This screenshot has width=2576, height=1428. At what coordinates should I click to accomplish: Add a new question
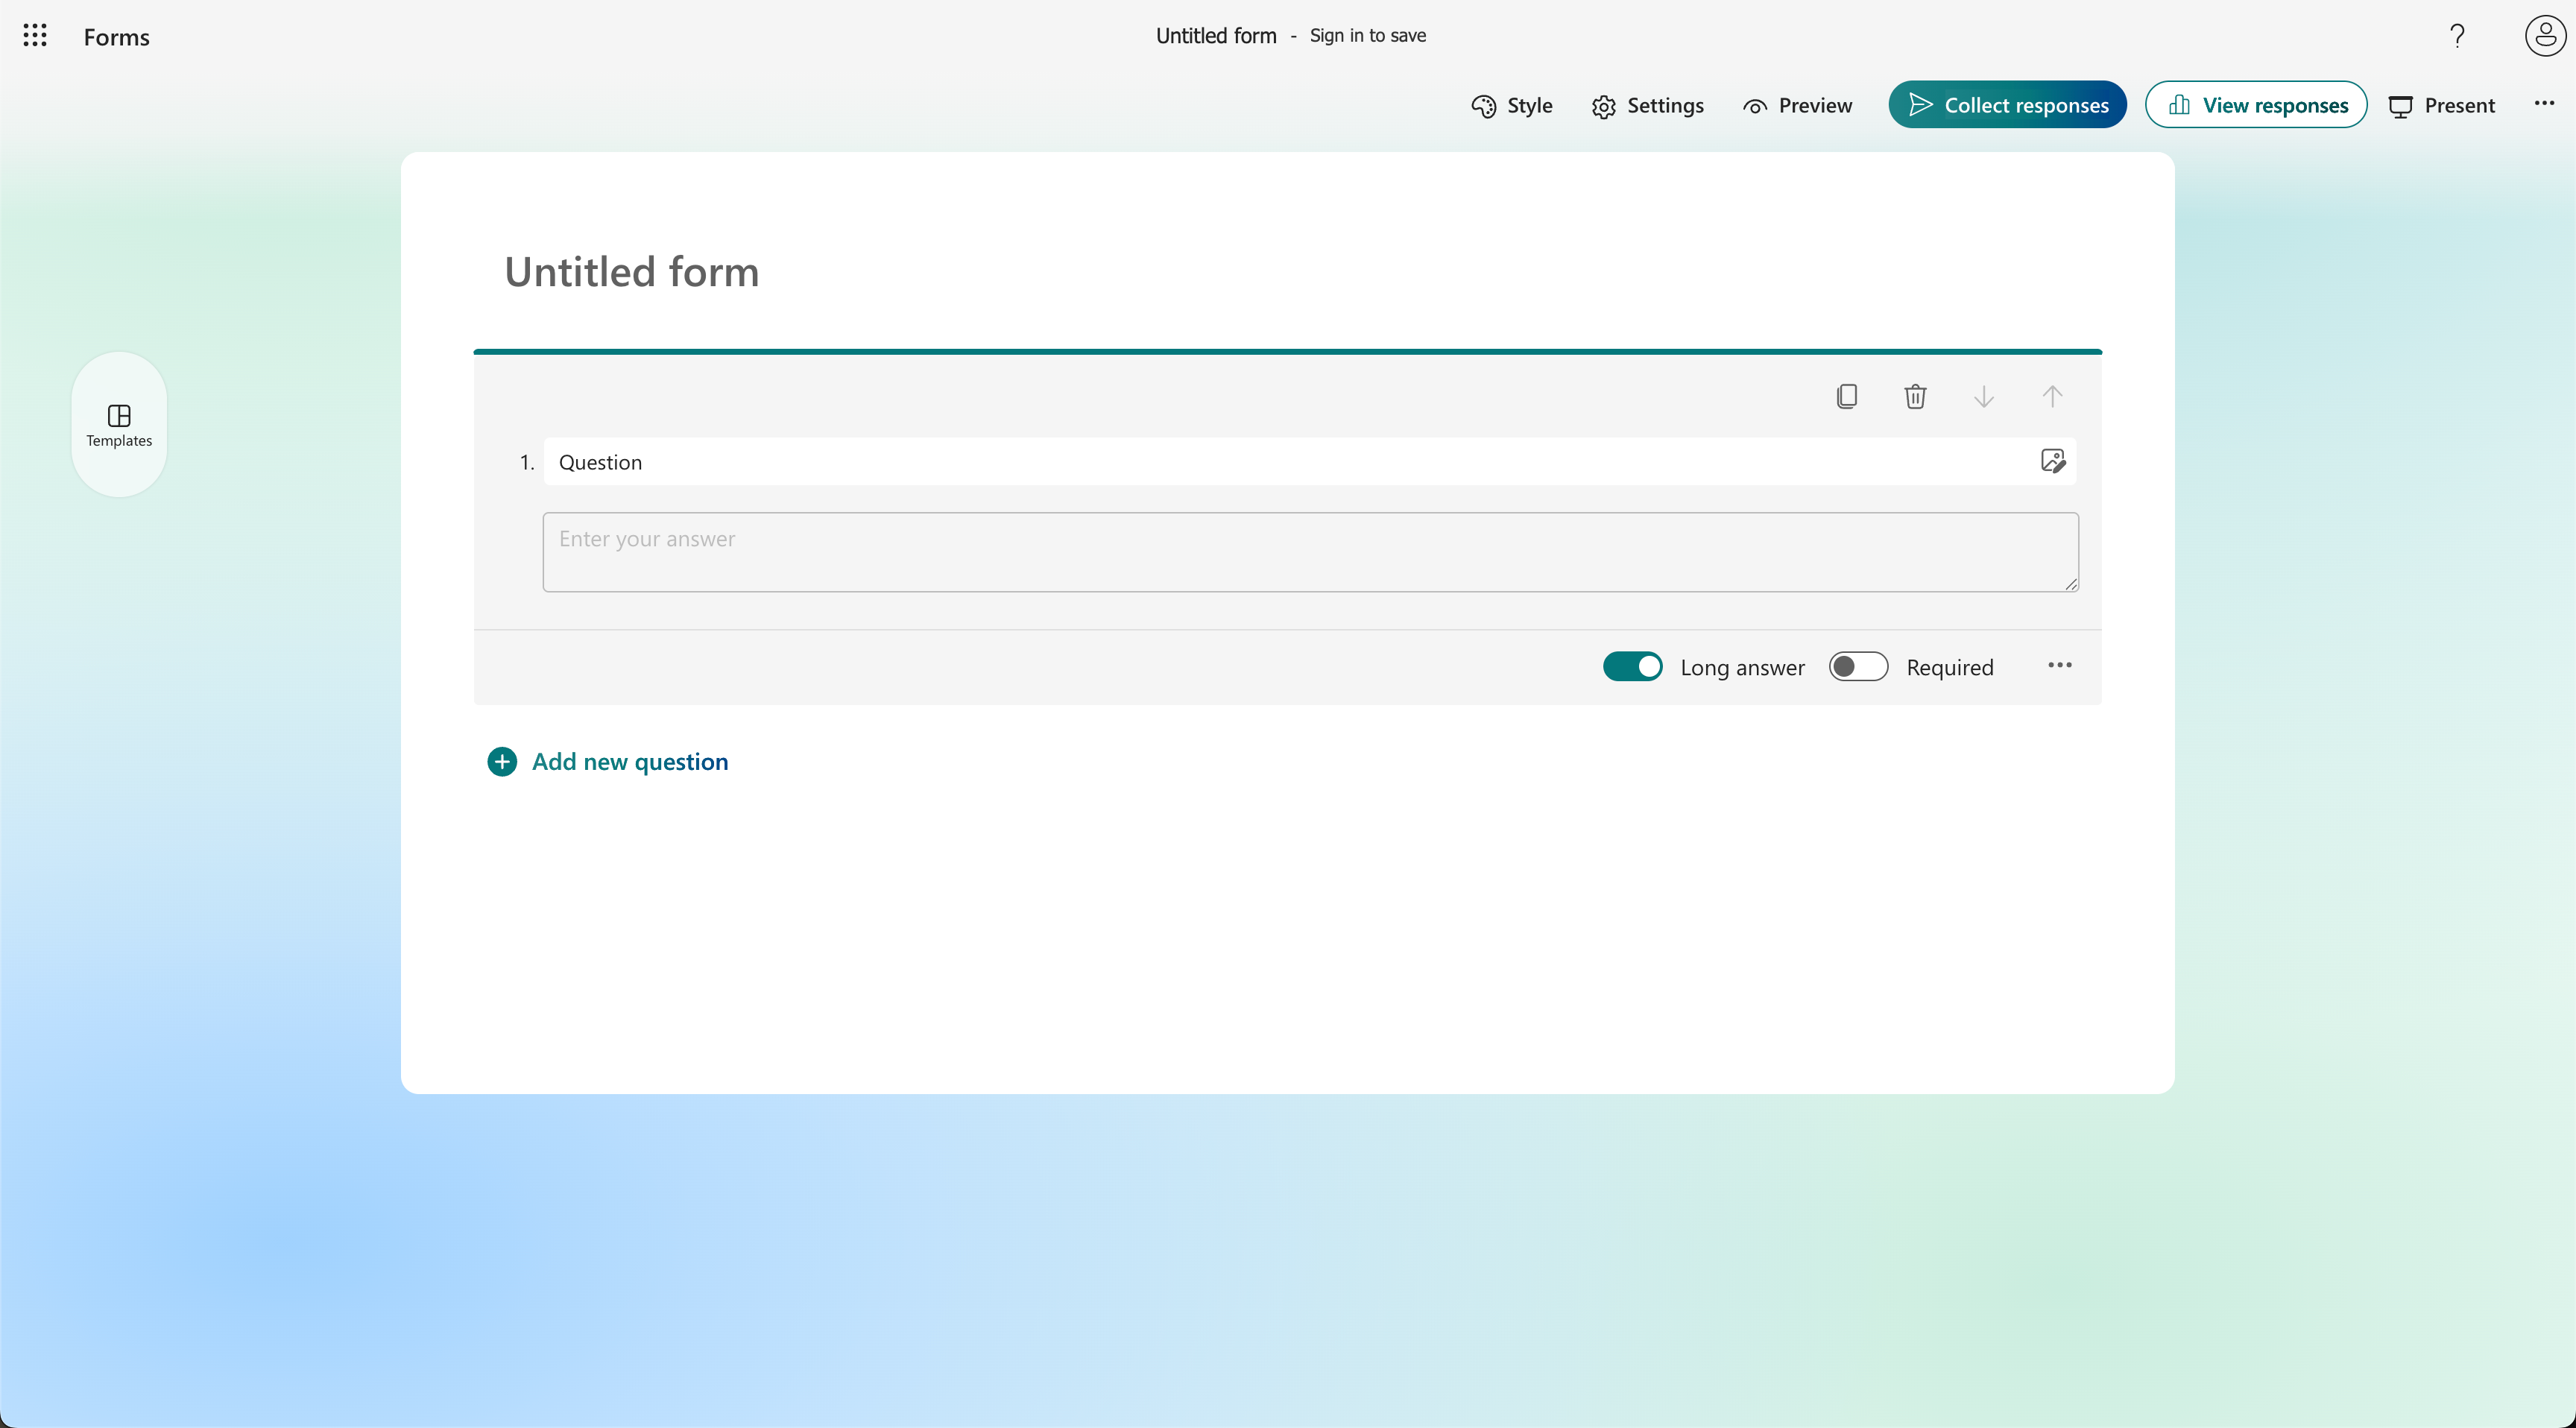(x=607, y=761)
